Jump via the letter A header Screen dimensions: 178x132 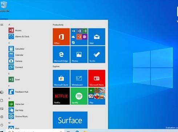pos(9,24)
